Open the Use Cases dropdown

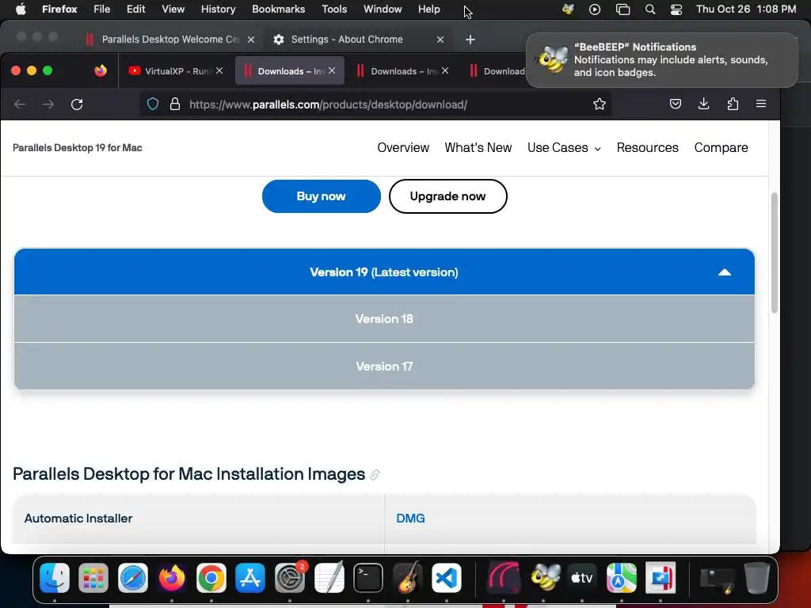coord(564,148)
